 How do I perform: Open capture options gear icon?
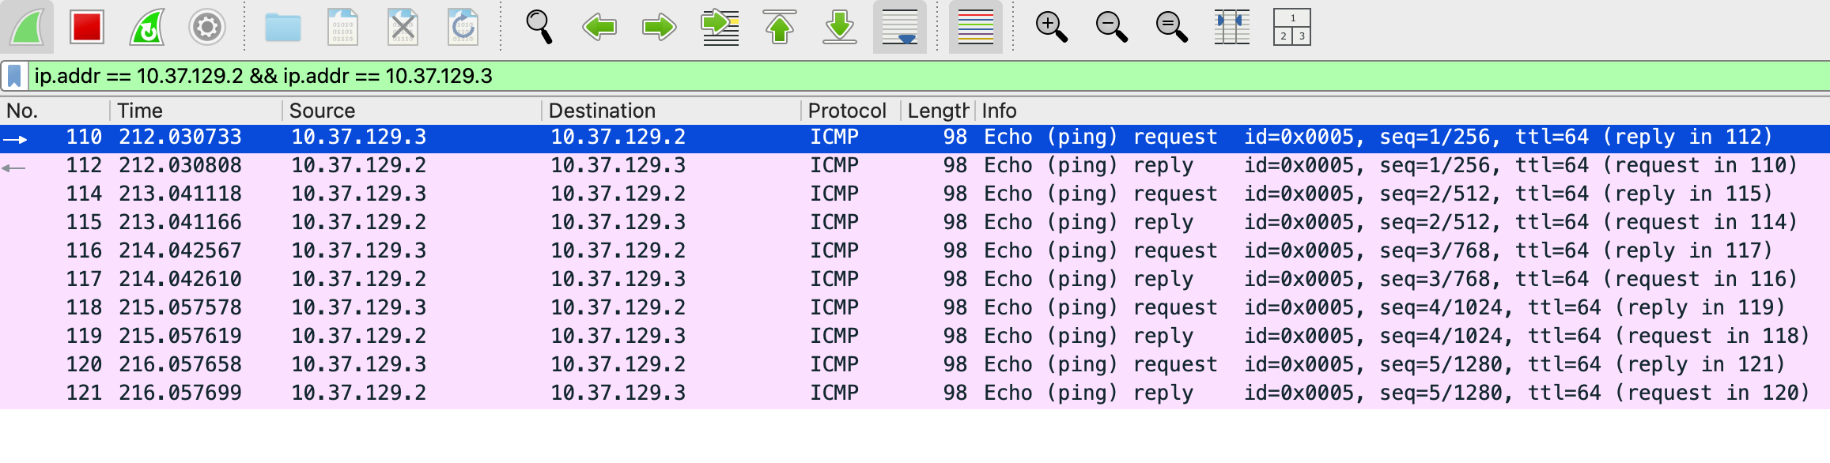click(207, 27)
